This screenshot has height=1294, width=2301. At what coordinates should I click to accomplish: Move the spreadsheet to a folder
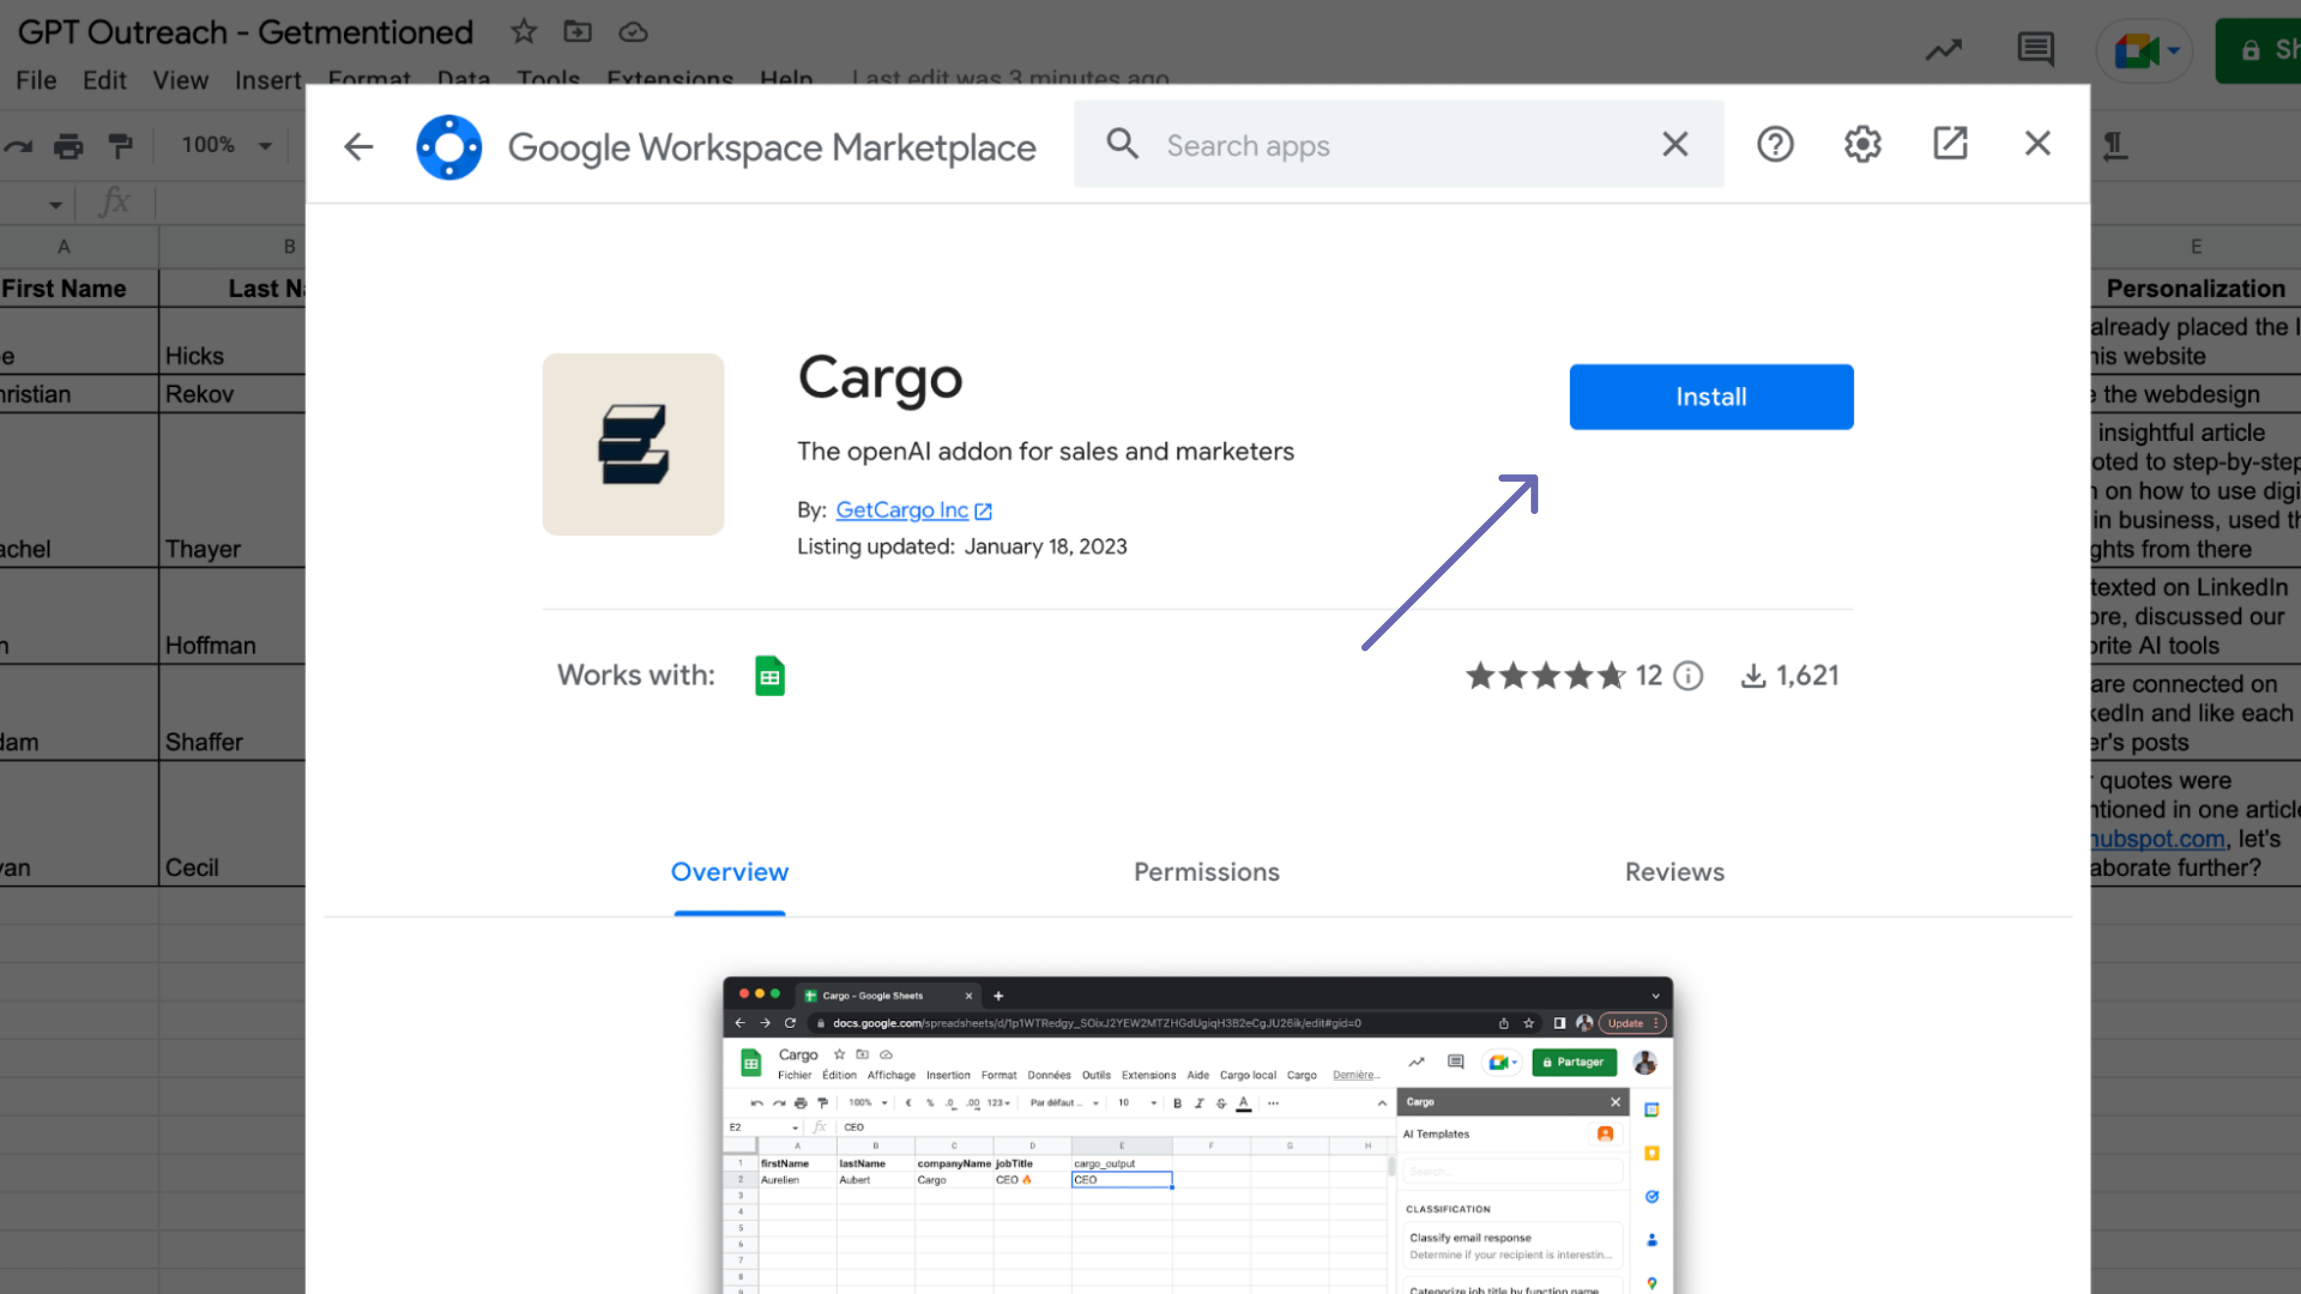577,31
